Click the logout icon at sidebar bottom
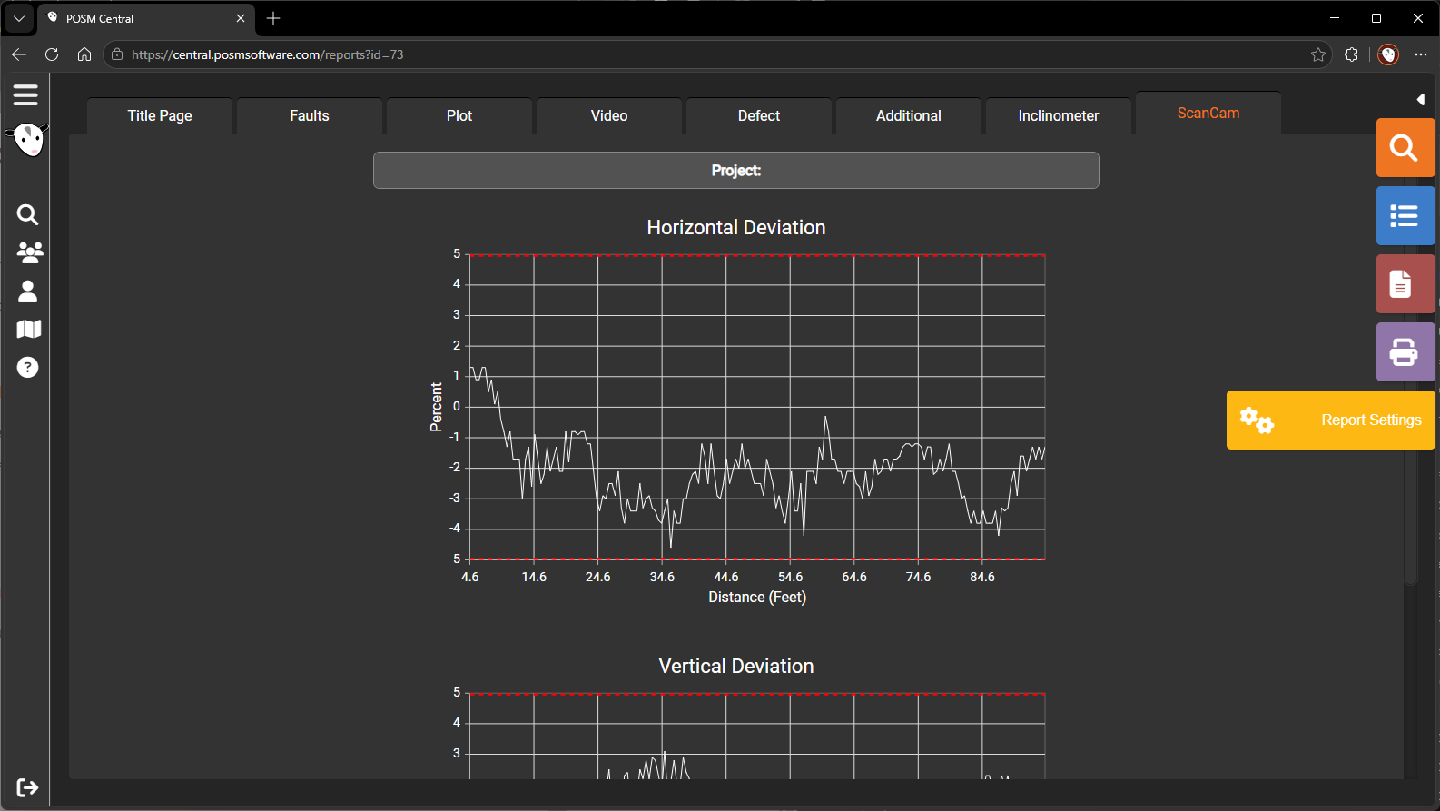The width and height of the screenshot is (1440, 811). (x=27, y=787)
